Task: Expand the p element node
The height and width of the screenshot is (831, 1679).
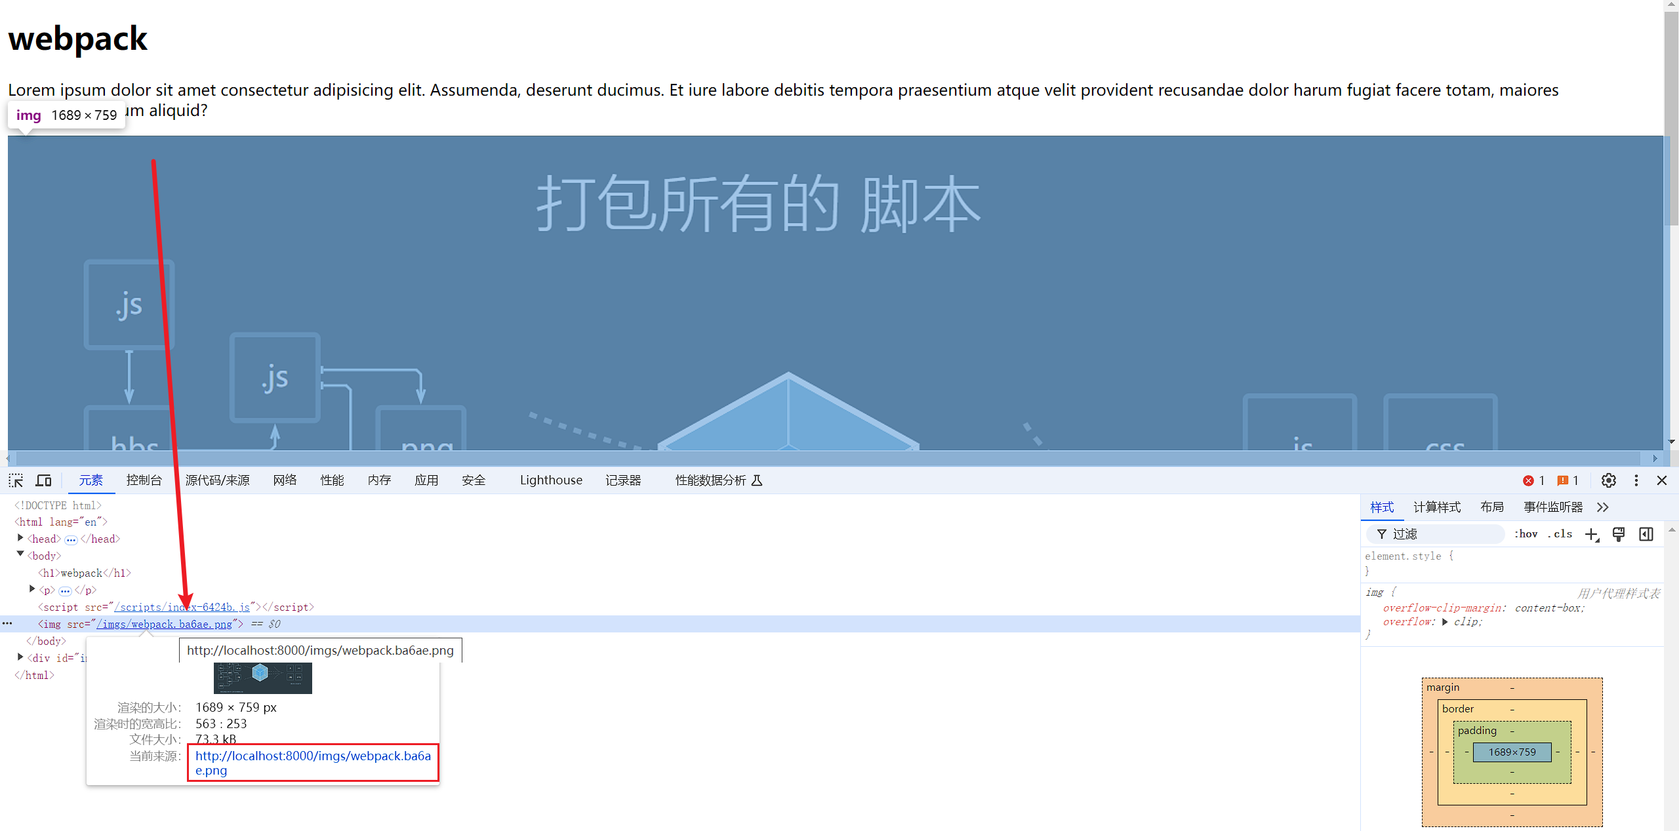Action: pos(32,589)
